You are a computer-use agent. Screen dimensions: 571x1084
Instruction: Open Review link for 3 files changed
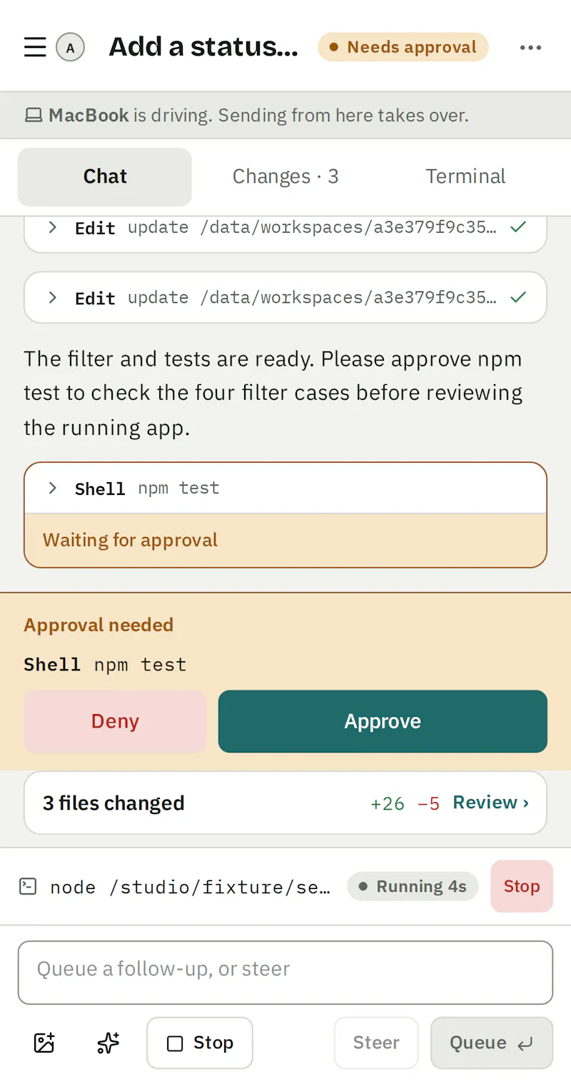point(491,803)
